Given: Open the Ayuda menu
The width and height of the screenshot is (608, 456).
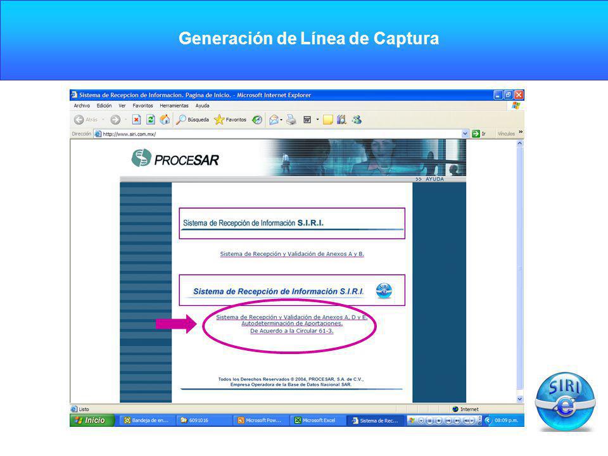Looking at the screenshot, I should [x=203, y=106].
